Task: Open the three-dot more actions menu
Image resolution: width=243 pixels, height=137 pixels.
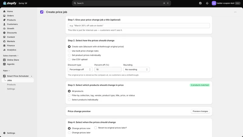Action: tap(235, 12)
